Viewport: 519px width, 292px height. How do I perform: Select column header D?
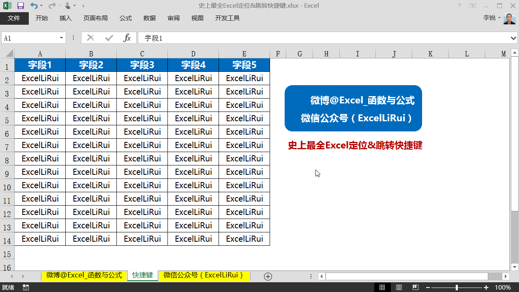point(193,54)
